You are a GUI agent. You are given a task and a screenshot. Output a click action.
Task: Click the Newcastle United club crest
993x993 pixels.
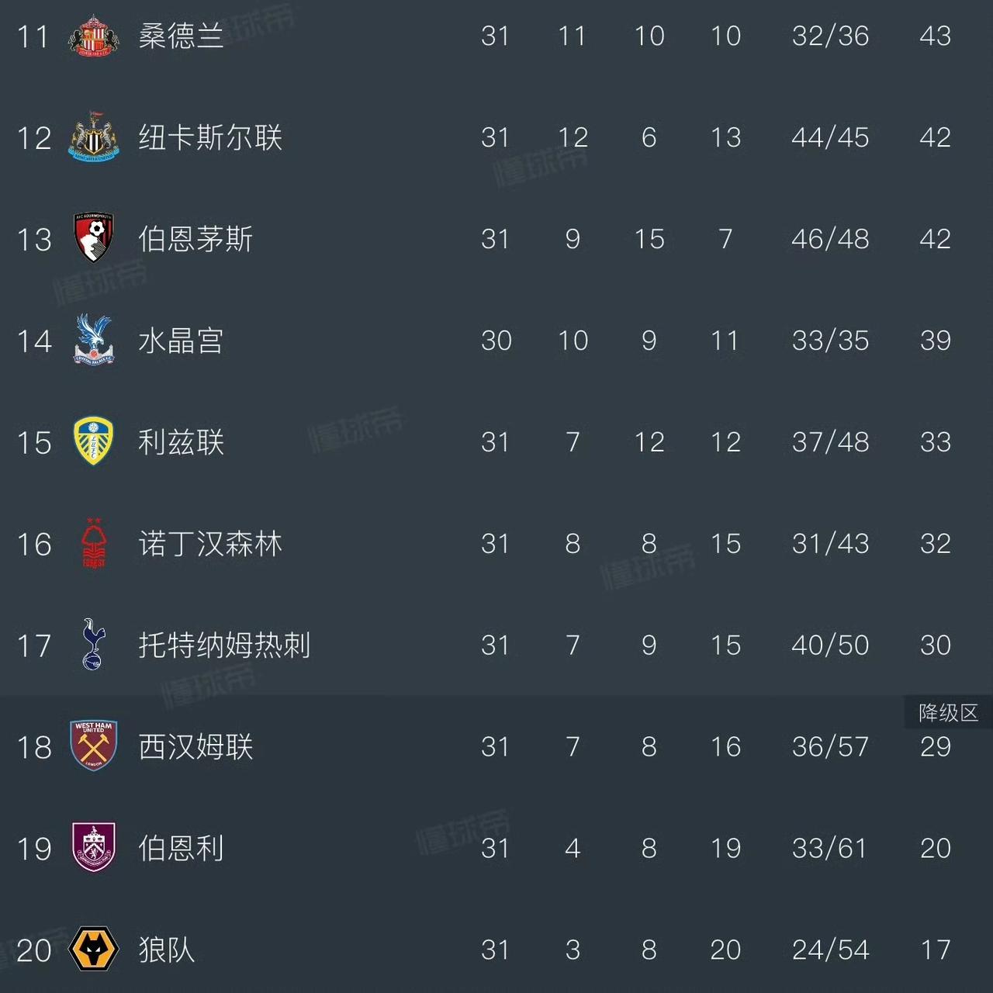pos(95,137)
